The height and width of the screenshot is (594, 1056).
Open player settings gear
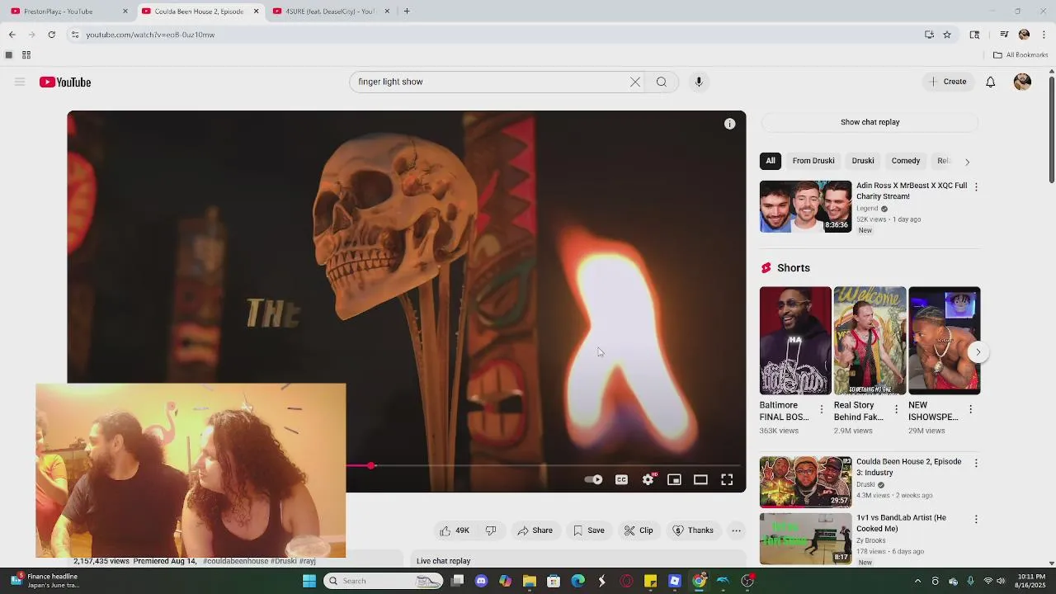point(648,479)
